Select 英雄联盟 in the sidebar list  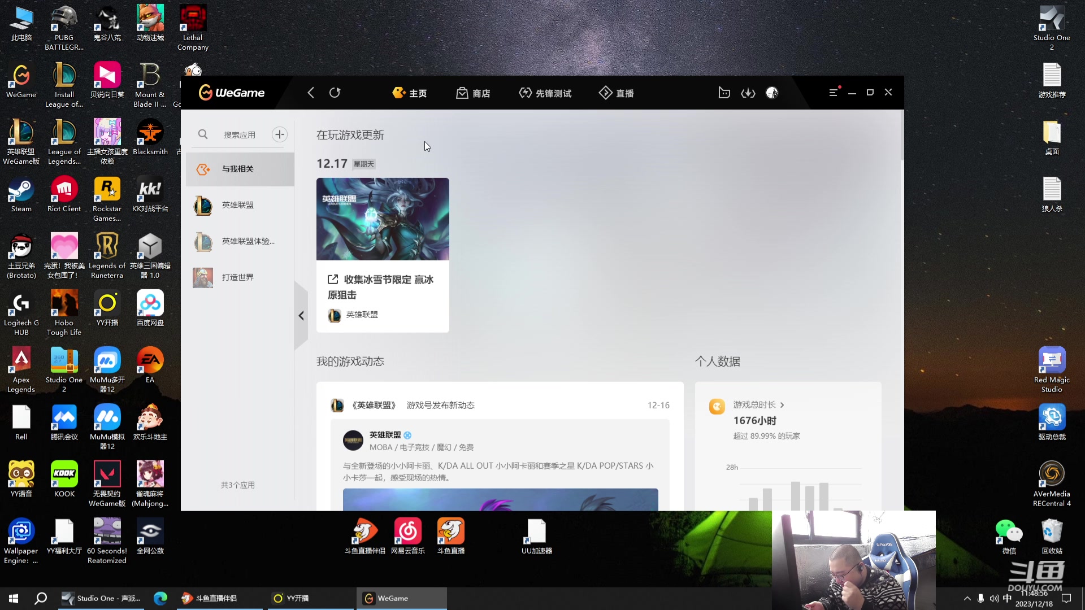238,205
